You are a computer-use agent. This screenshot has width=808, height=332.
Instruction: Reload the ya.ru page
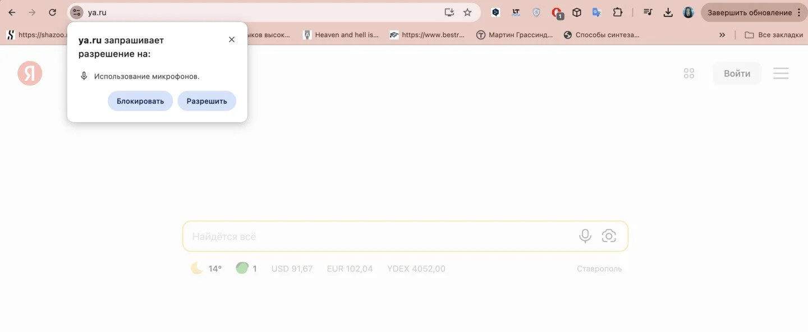pos(52,12)
